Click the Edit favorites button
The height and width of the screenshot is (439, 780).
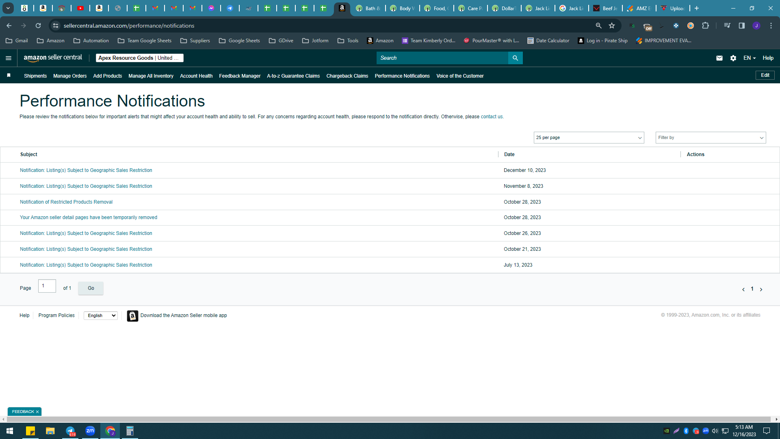tap(765, 75)
